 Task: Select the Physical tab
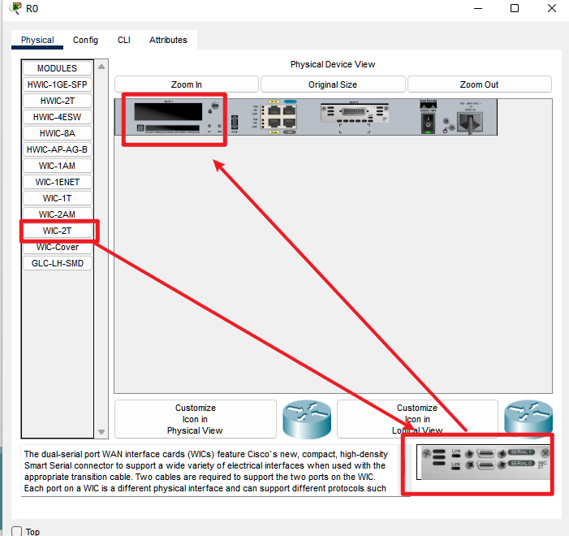pyautogui.click(x=37, y=40)
